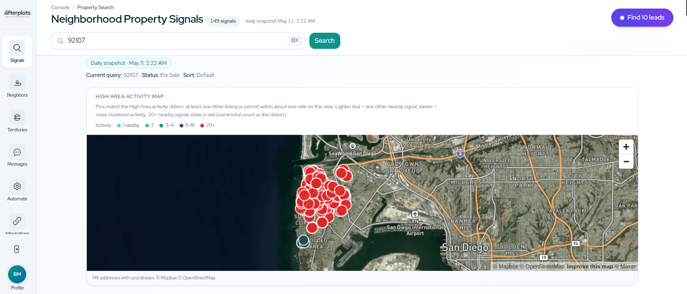Open the Messages sidebar section

tap(17, 156)
